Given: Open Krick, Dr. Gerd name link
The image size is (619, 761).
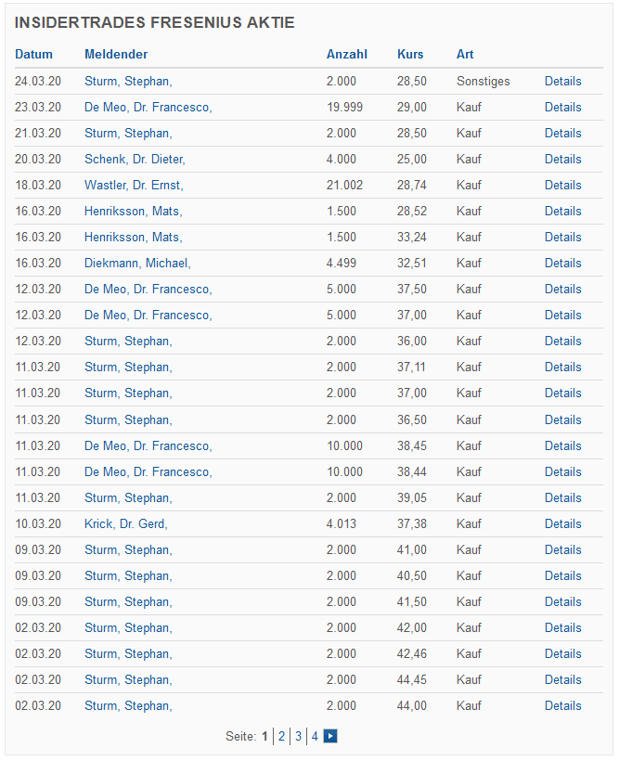Looking at the screenshot, I should click(125, 523).
